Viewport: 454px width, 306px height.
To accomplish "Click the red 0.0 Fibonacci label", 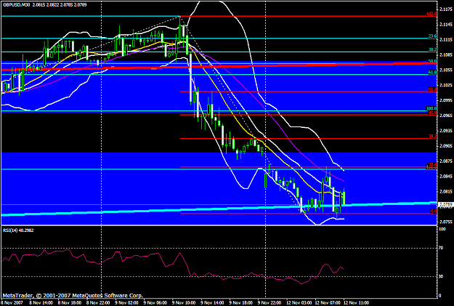I will [x=434, y=212].
